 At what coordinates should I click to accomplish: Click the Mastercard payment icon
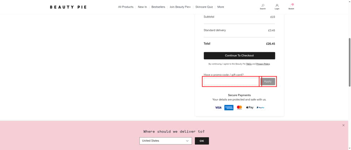[x=239, y=107]
